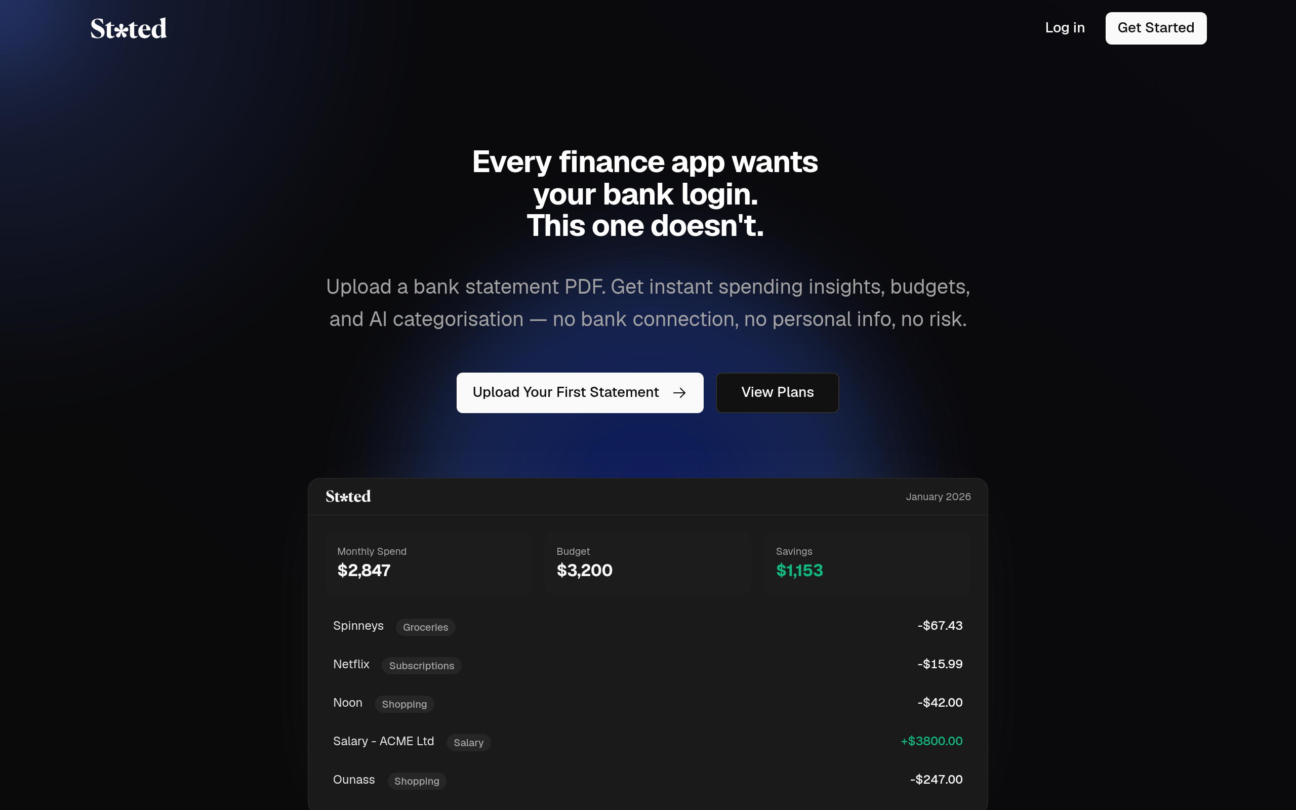This screenshot has width=1296, height=810.
Task: Click the Netflix transaction name
Action: point(351,664)
